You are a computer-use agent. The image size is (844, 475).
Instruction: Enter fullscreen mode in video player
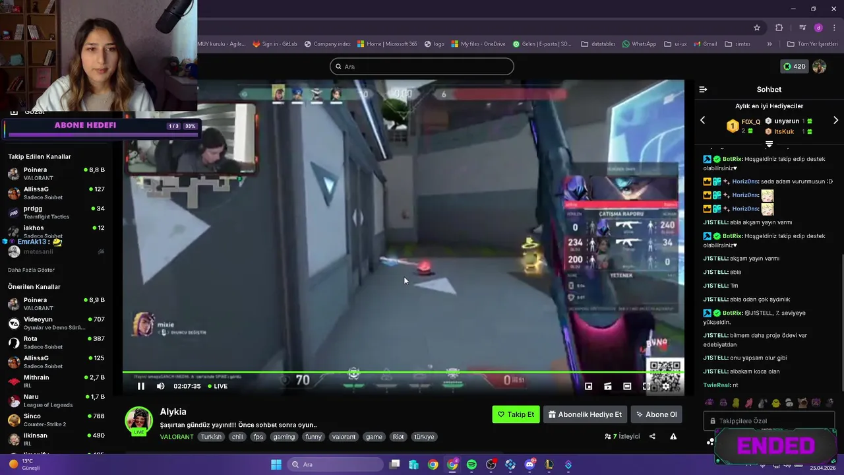pos(646,387)
